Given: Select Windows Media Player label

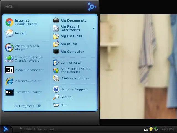Looking at the screenshot, I should pyautogui.click(x=27, y=48).
